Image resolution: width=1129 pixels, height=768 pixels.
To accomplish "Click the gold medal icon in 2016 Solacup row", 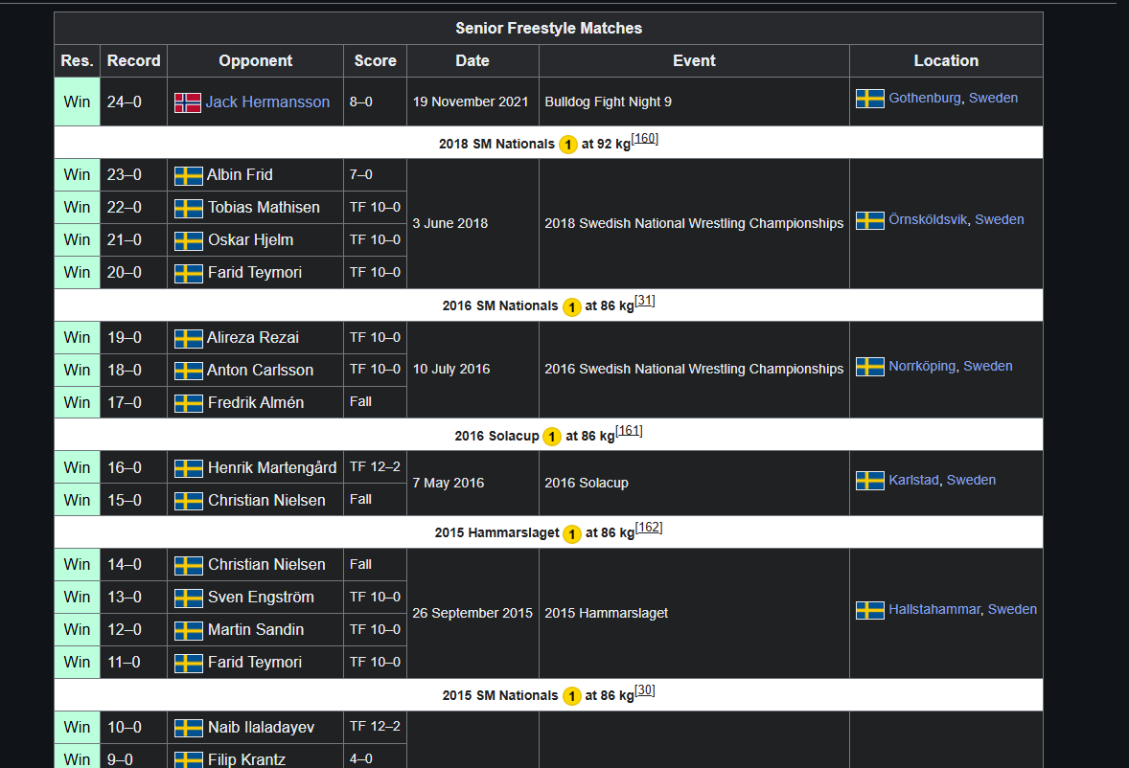I will tap(552, 437).
